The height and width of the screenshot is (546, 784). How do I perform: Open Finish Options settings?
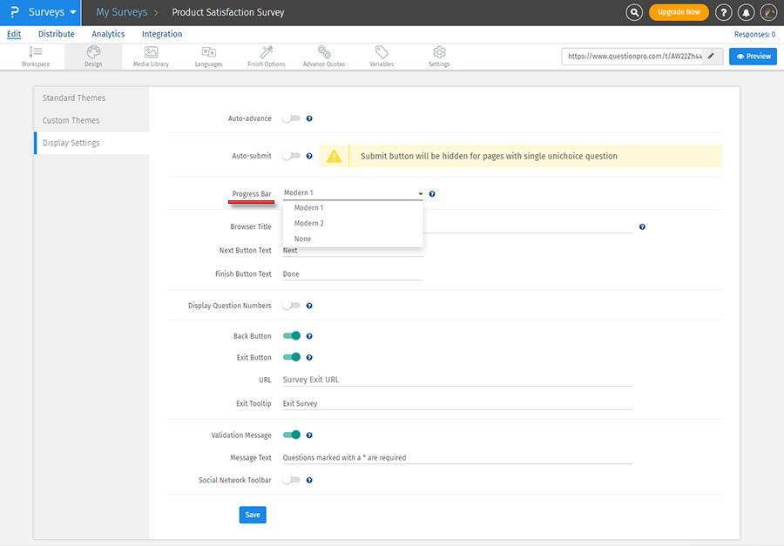click(265, 56)
